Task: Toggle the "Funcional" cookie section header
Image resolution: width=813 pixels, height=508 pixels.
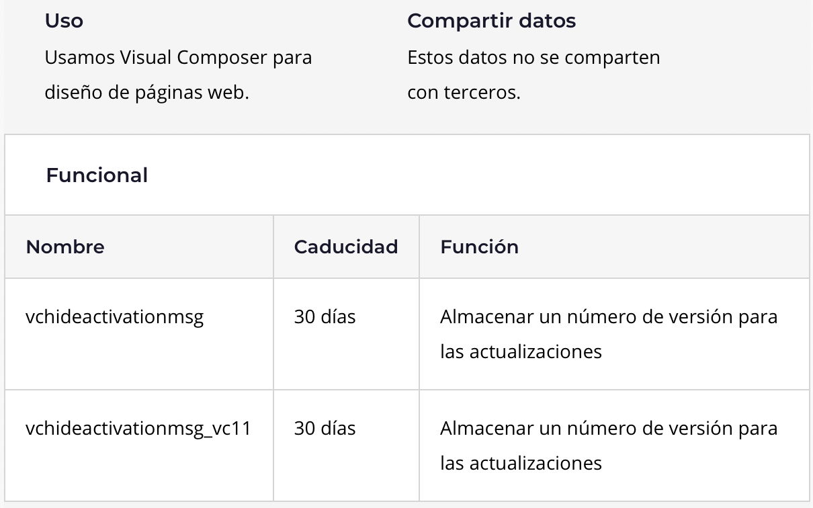Action: (x=97, y=175)
